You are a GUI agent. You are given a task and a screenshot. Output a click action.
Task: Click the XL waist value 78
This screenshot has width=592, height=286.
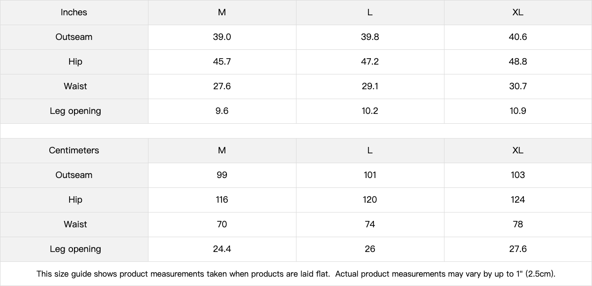click(x=518, y=224)
